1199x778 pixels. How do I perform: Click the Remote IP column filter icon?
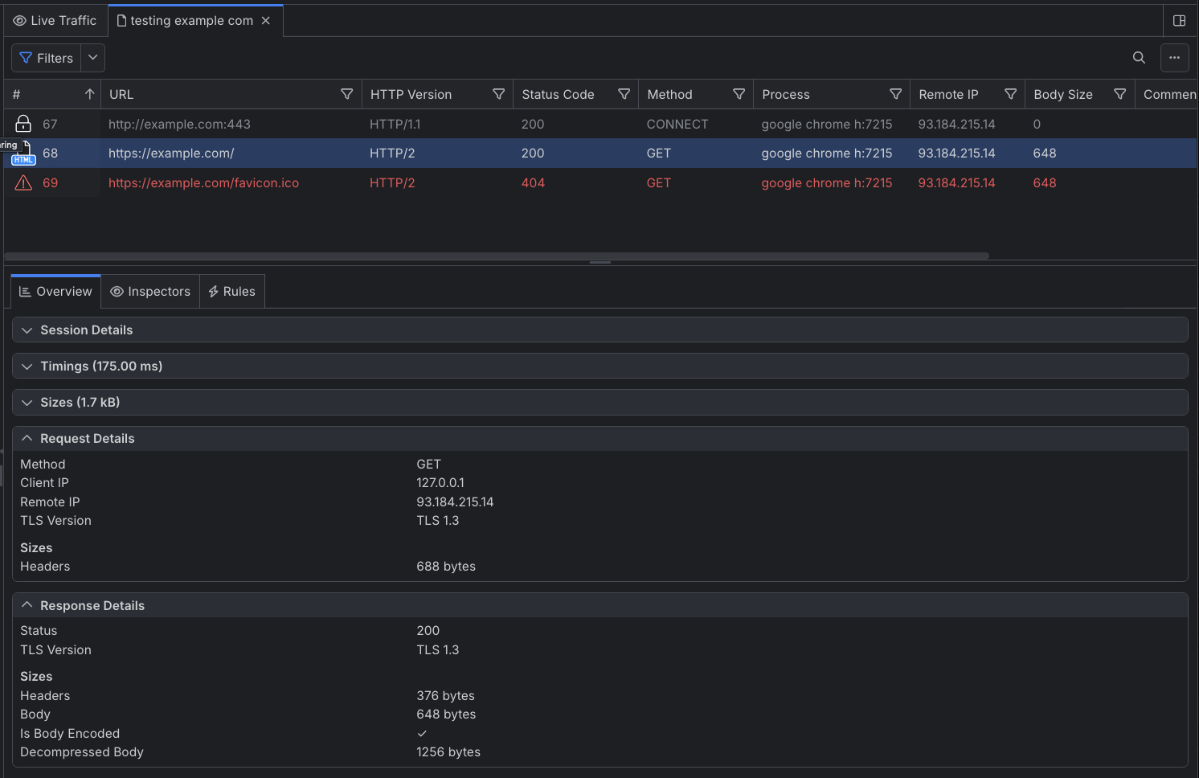tap(1011, 94)
